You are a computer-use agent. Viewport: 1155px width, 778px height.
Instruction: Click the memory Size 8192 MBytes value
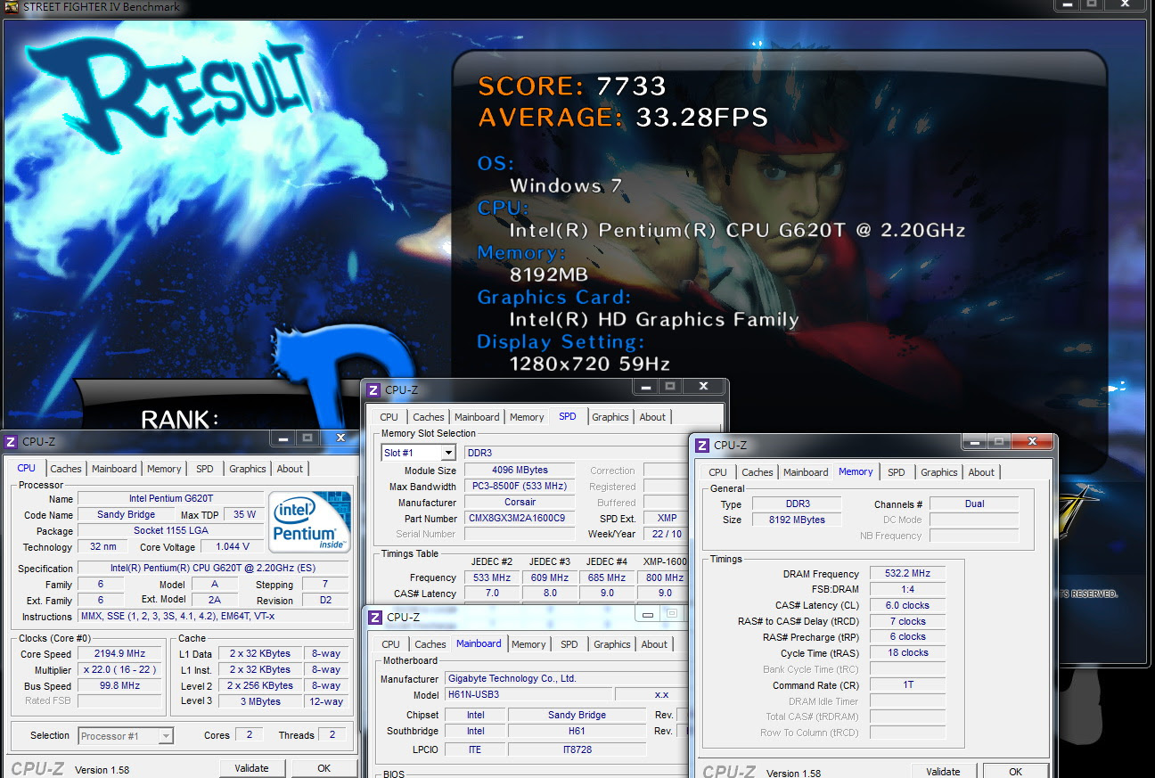[797, 520]
